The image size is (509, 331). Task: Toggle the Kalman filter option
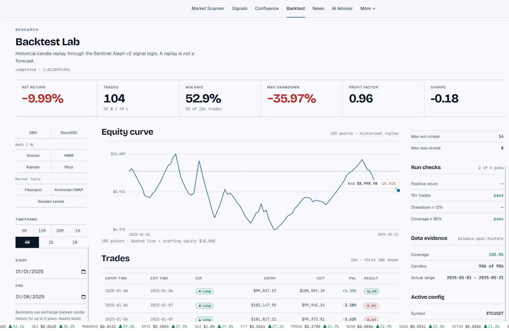[33, 167]
